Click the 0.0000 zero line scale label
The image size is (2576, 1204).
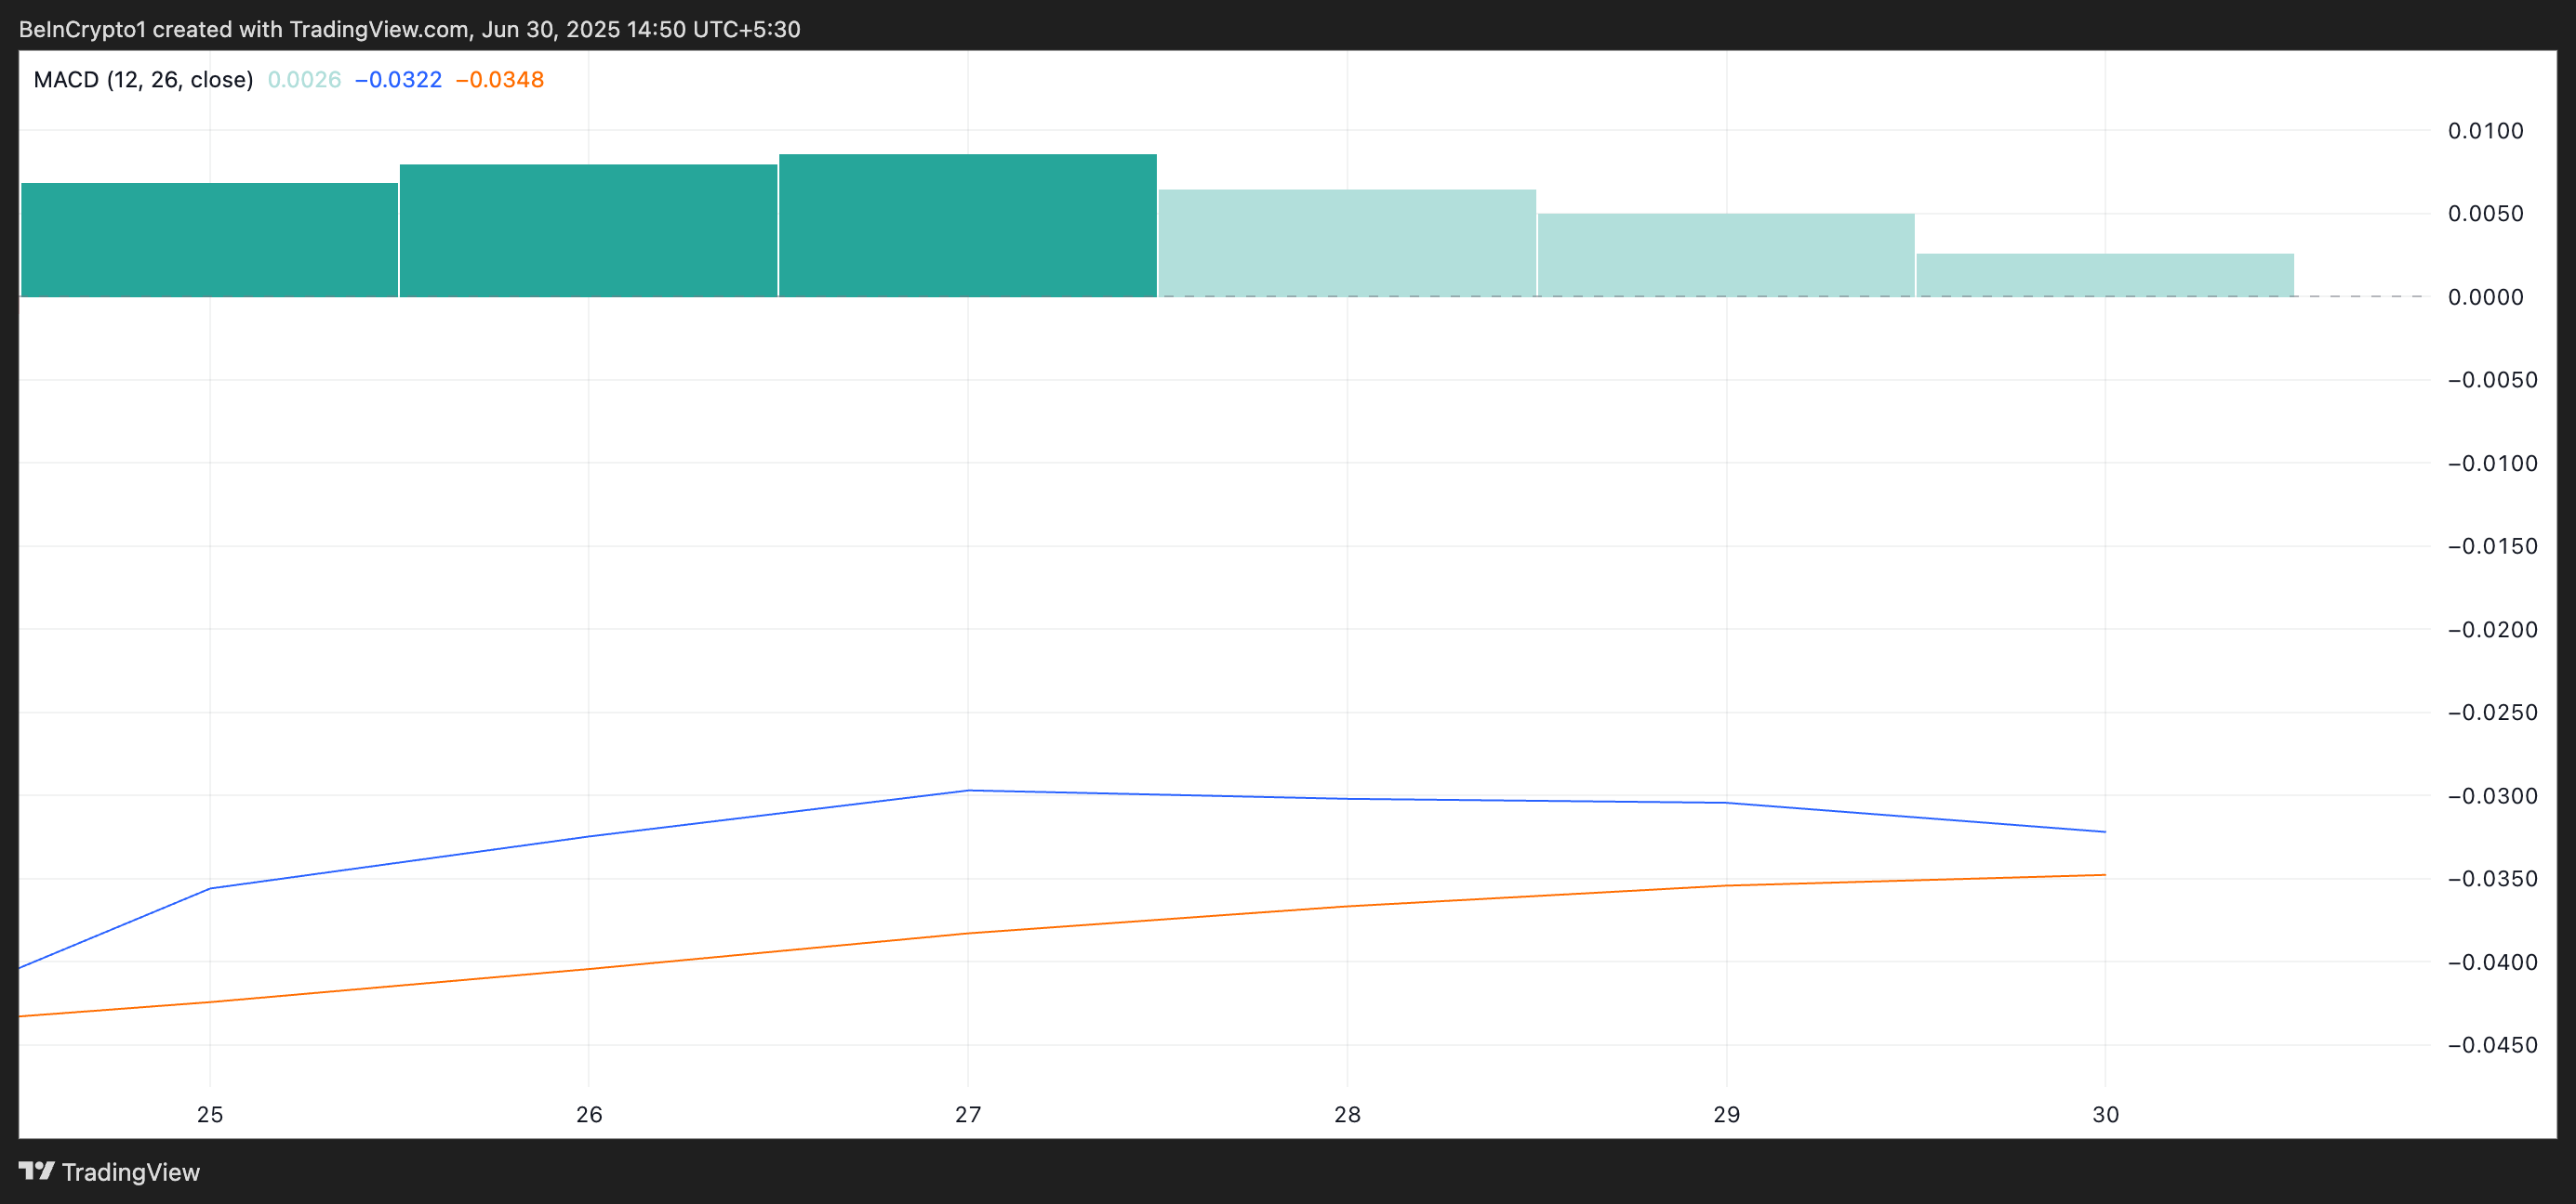2485,296
